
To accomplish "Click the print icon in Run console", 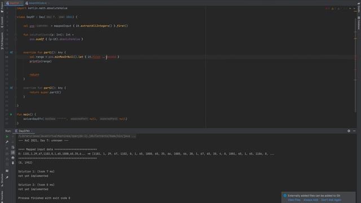I will point(13,158).
